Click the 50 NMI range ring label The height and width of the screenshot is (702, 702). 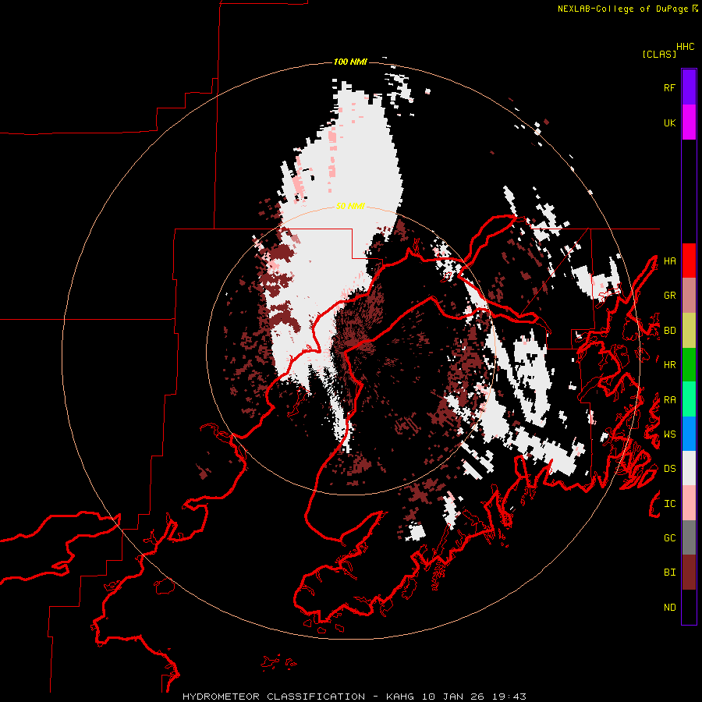click(x=350, y=206)
